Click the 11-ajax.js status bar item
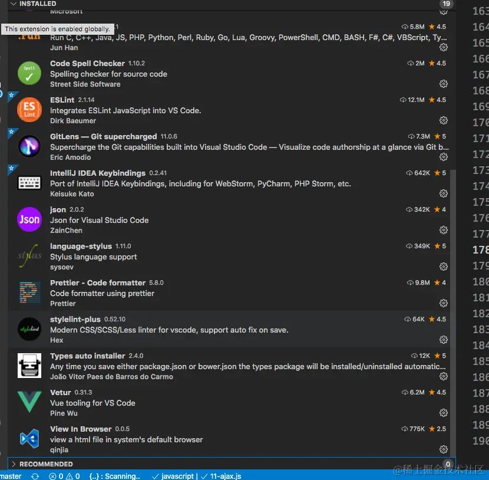489x480 pixels. click(221, 476)
